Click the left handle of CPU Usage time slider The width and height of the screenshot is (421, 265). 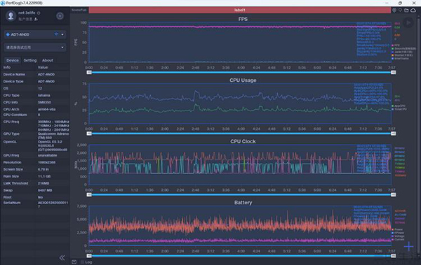pyautogui.click(x=89, y=134)
